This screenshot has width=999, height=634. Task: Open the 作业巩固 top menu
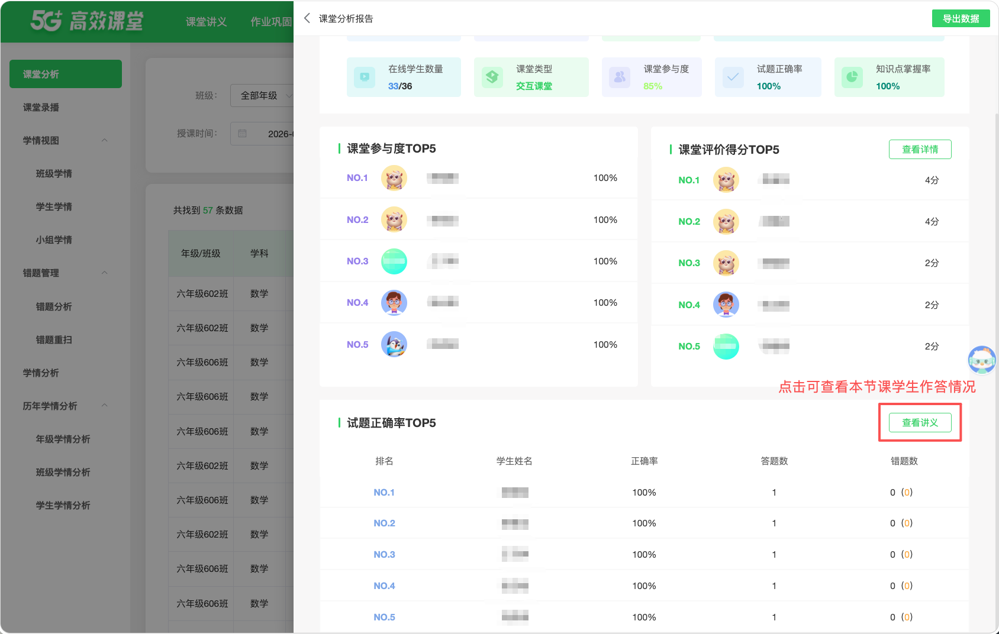pos(271,22)
